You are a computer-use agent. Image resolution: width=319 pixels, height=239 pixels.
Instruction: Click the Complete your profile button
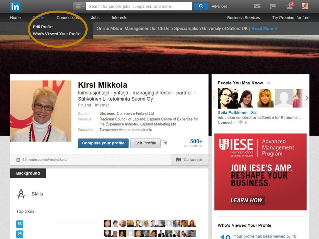tap(103, 143)
